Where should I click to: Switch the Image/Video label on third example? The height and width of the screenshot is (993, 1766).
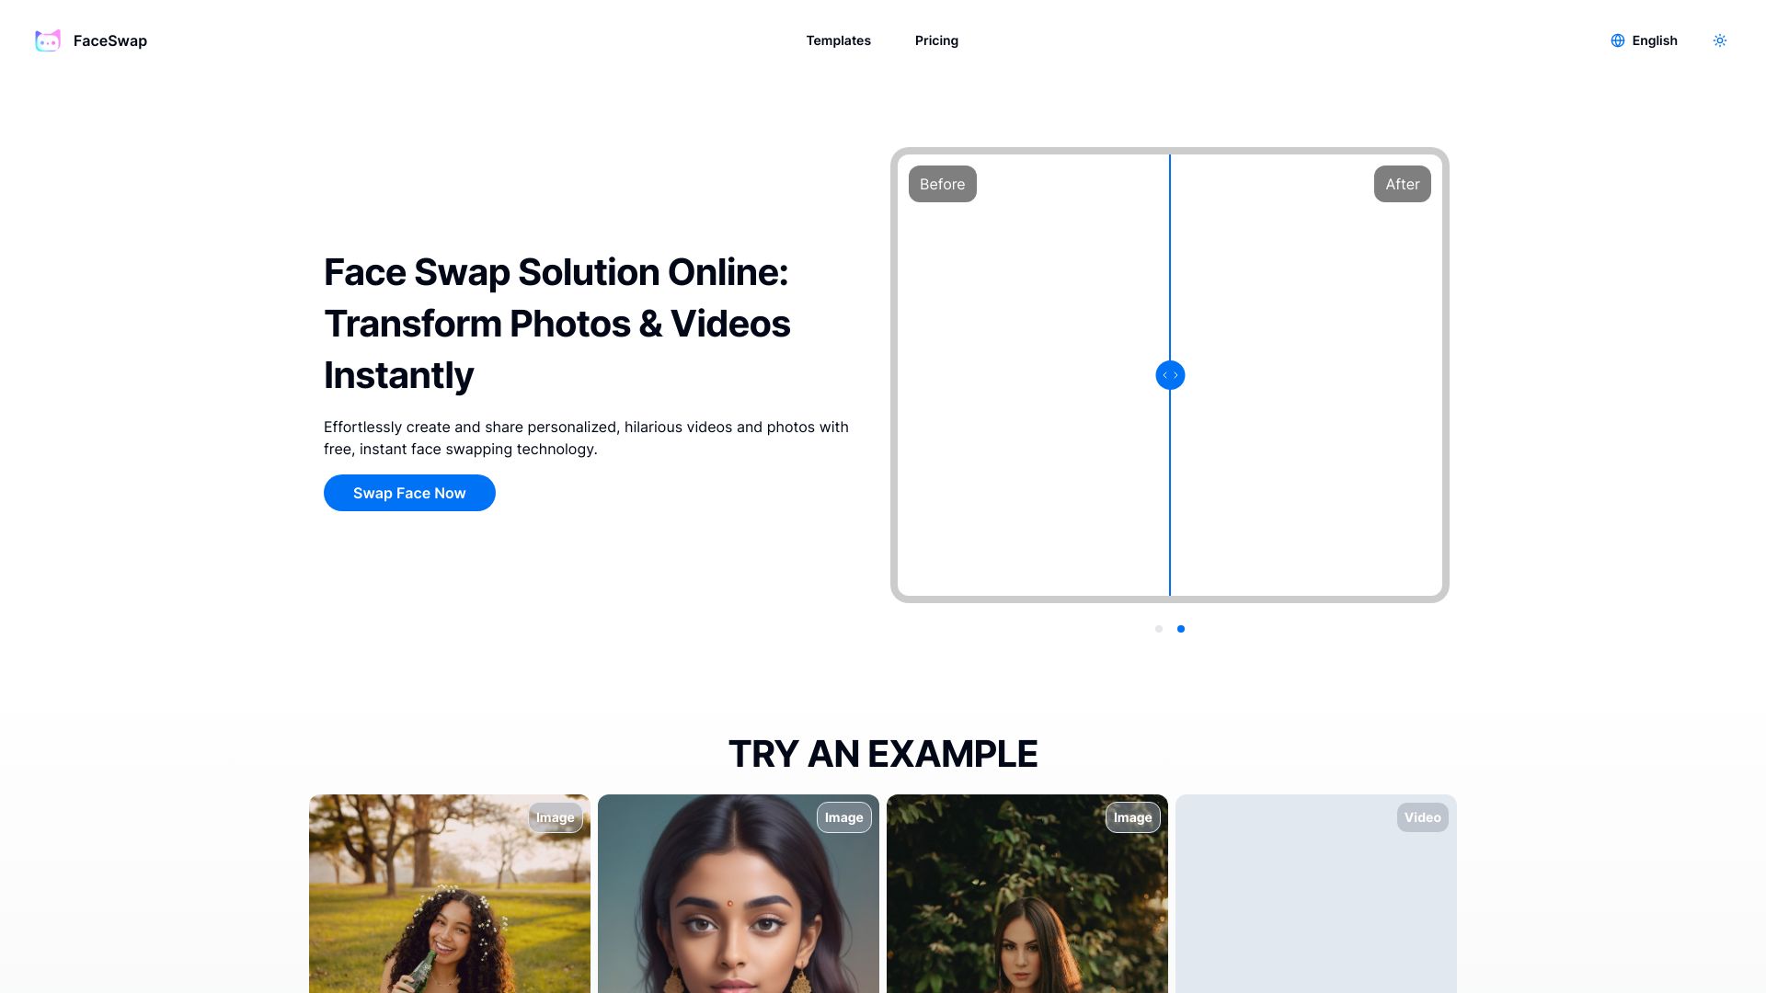point(1133,817)
